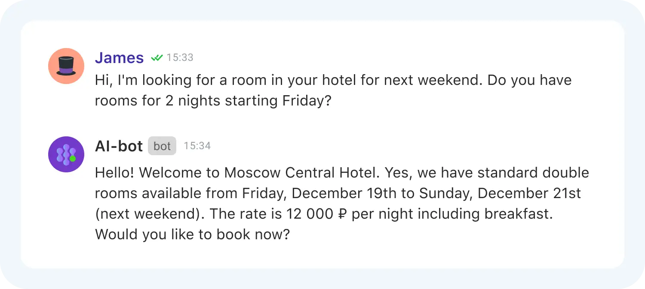Open the AI-bot profile name

click(x=119, y=146)
